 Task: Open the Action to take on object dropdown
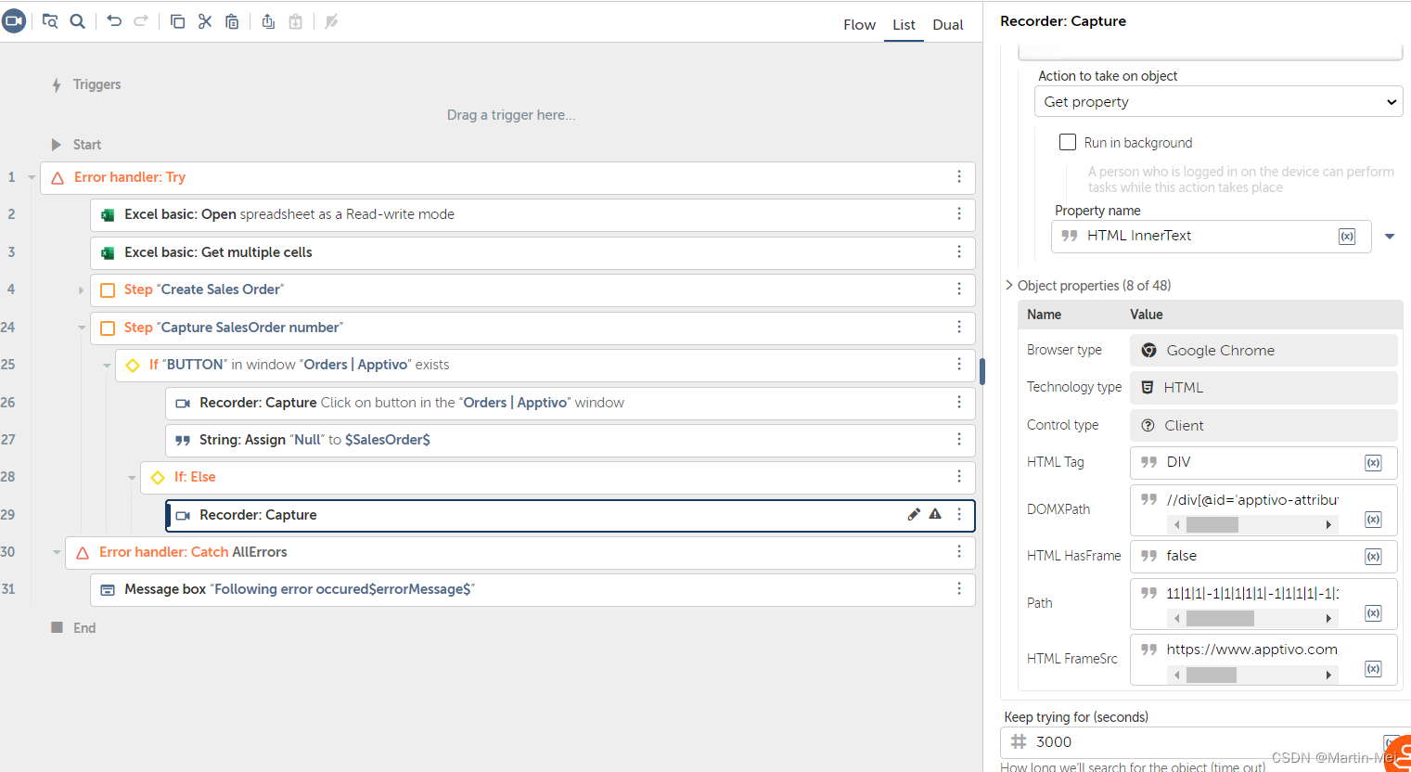tap(1217, 102)
